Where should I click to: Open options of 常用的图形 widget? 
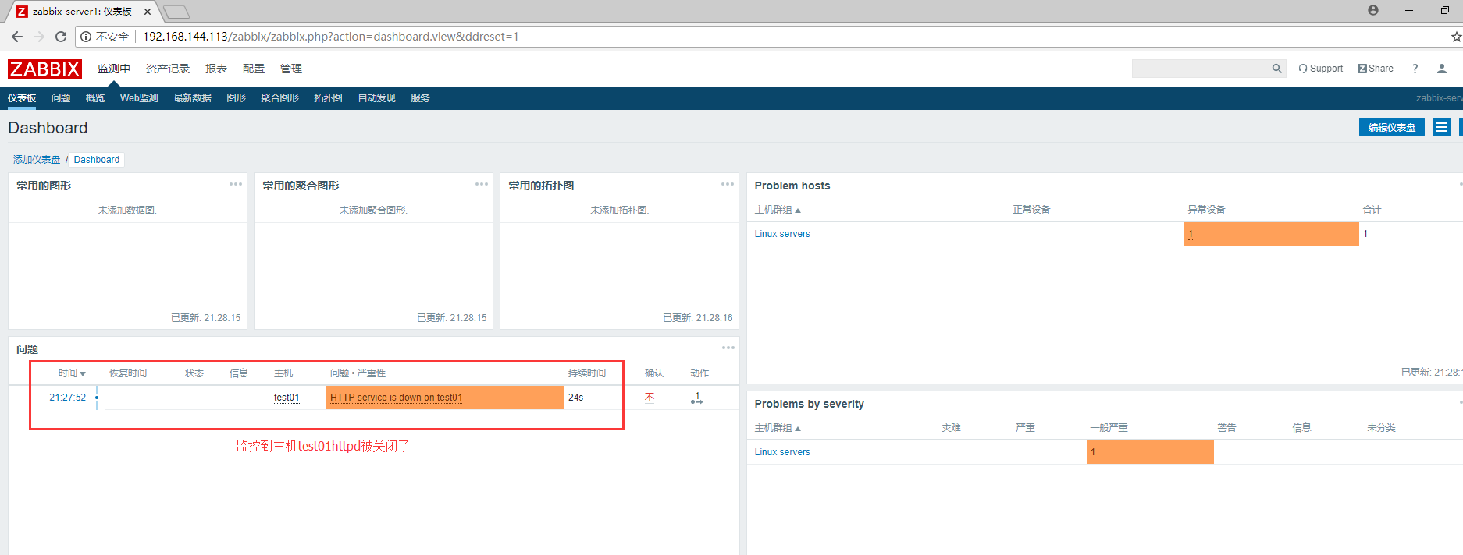235,184
